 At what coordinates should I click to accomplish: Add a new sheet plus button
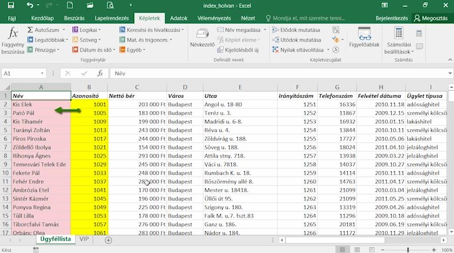pos(109,240)
